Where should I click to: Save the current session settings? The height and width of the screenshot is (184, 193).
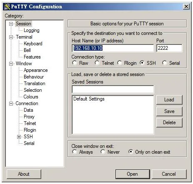pyautogui.click(x=169, y=111)
